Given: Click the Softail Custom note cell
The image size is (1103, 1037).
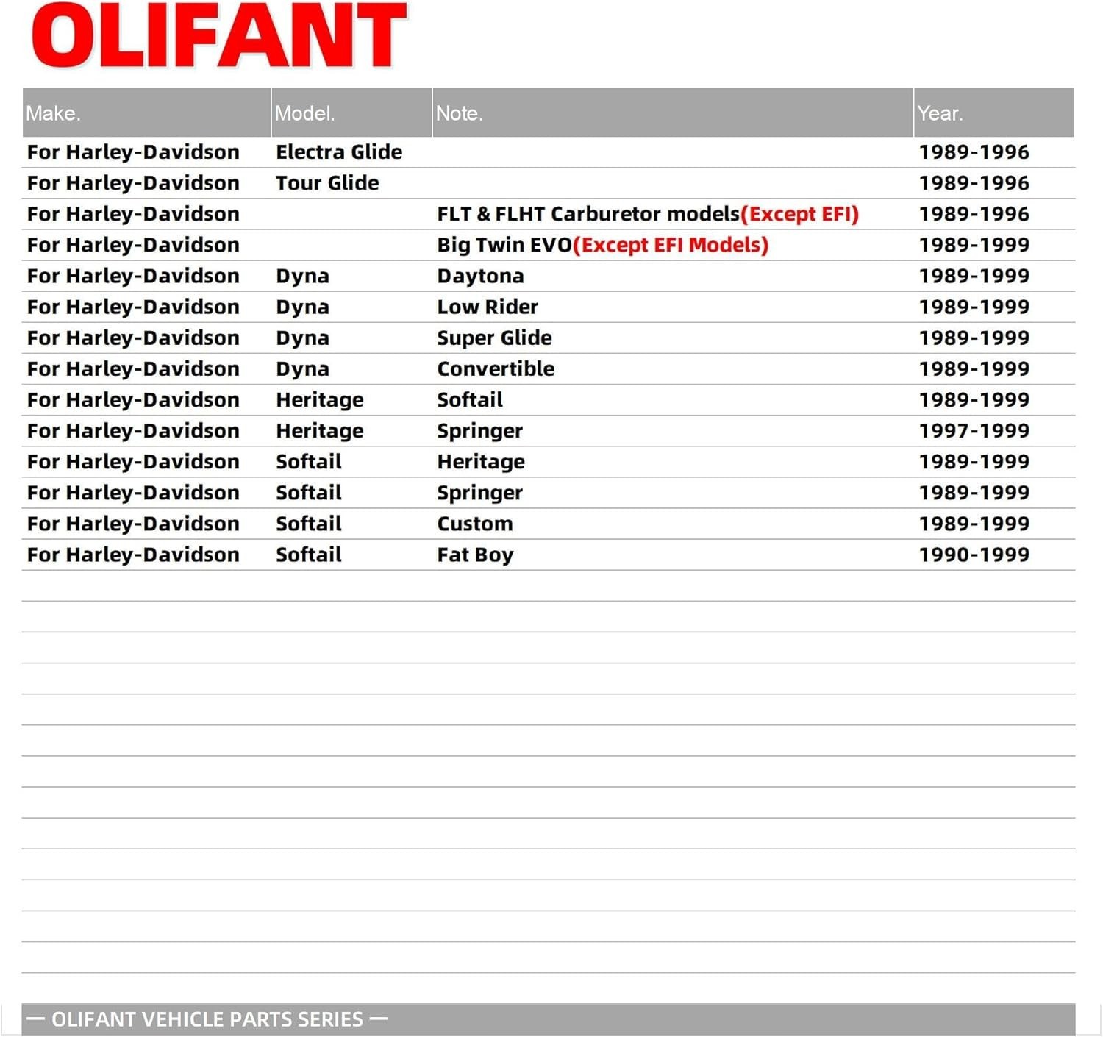Looking at the screenshot, I should (x=475, y=524).
